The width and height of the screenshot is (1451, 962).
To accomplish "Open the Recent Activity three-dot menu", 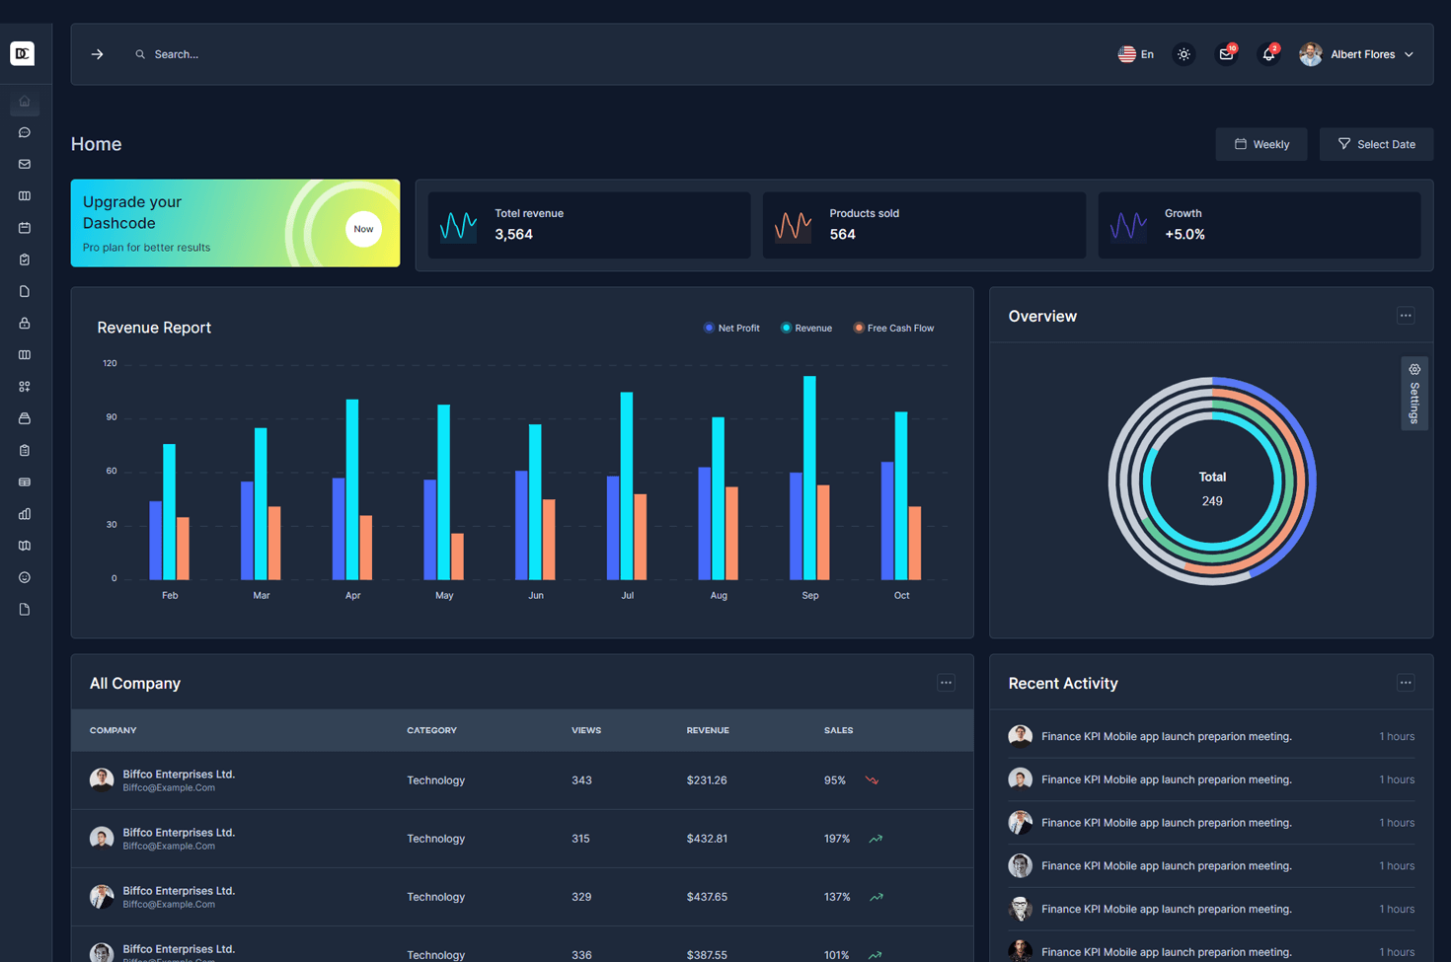I will pos(1406,683).
